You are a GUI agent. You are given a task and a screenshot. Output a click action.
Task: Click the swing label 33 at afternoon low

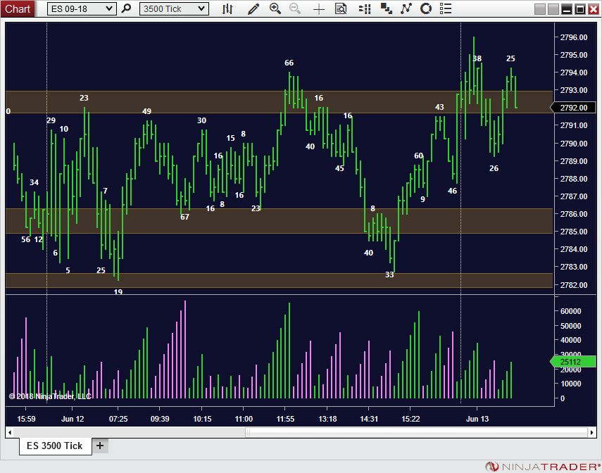pyautogui.click(x=389, y=275)
